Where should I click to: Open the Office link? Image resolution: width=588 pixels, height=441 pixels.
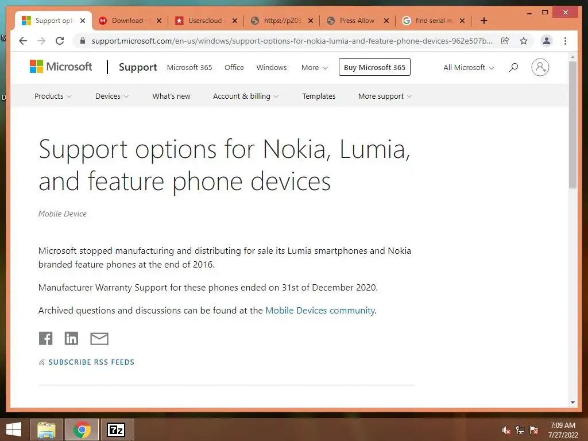coord(234,68)
